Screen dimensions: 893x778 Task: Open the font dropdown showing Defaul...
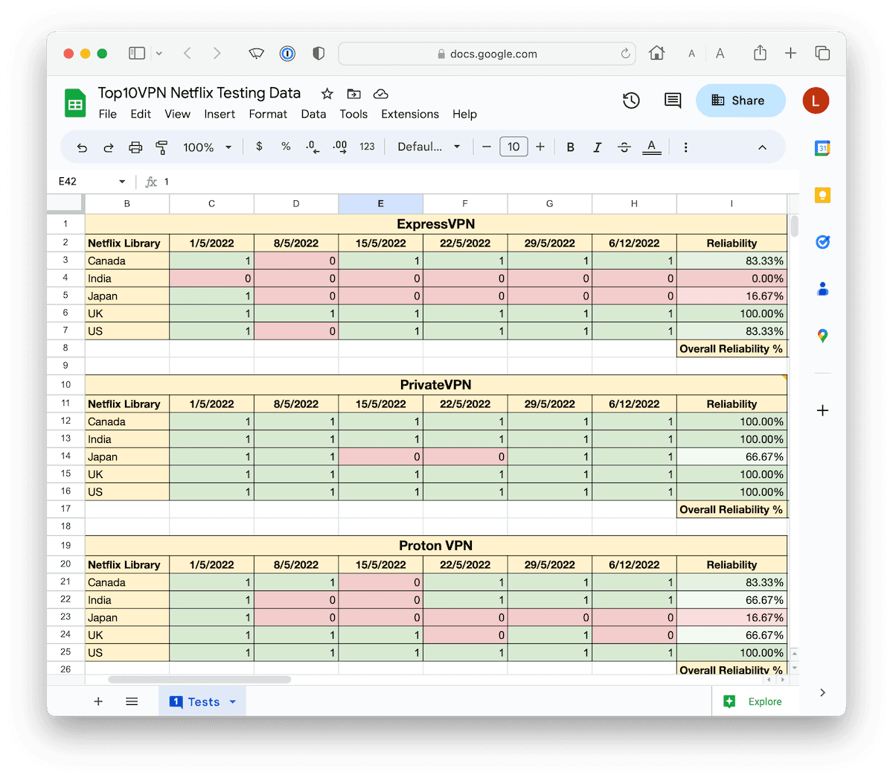(429, 147)
